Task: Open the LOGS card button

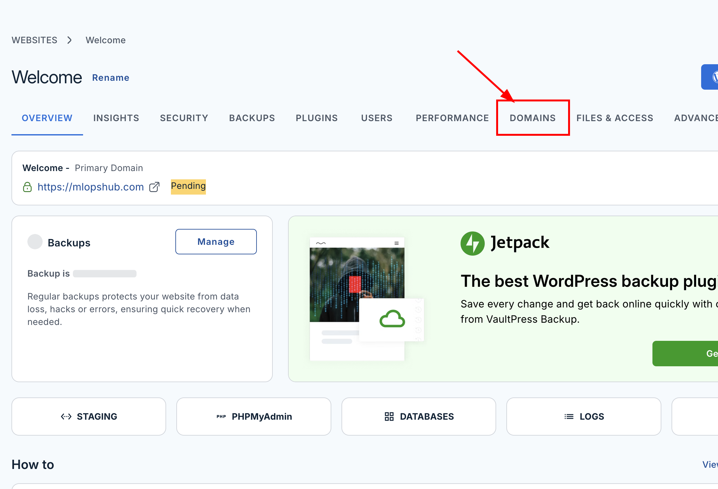Action: [x=584, y=417]
